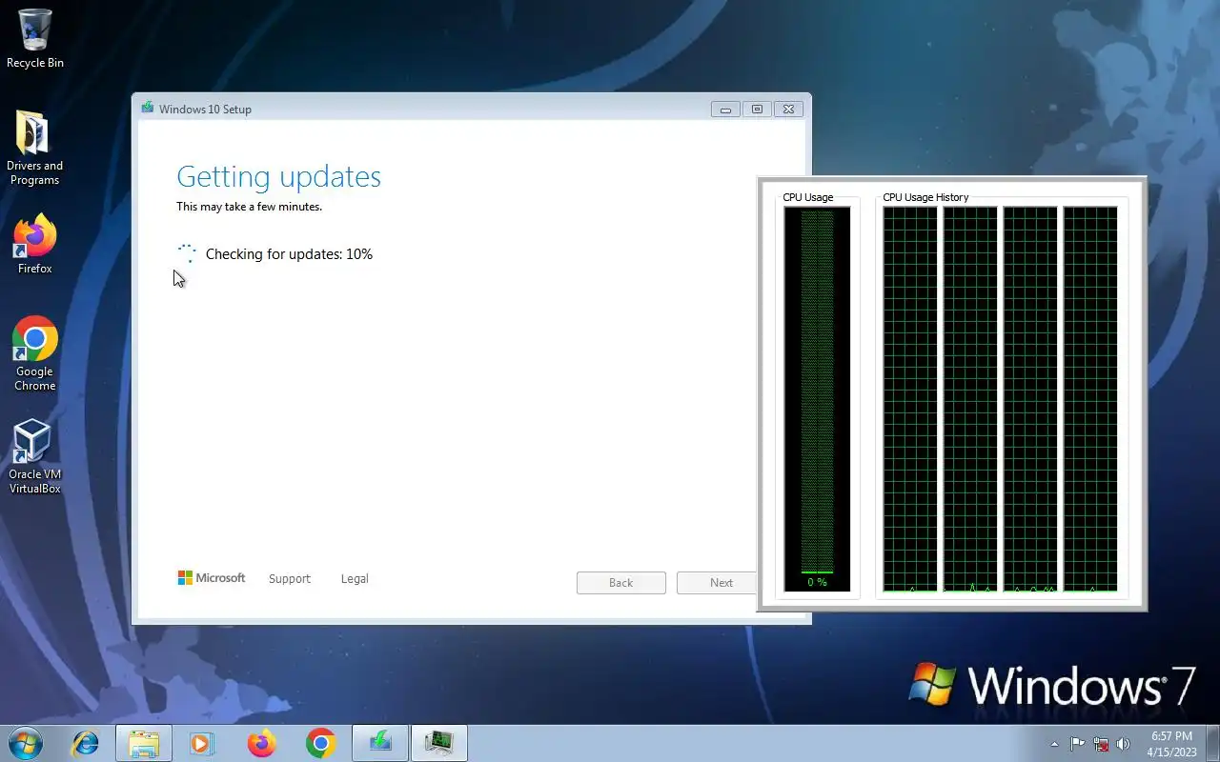Click Windows 10 Setup title bar icon
1220x762 pixels.
147,109
